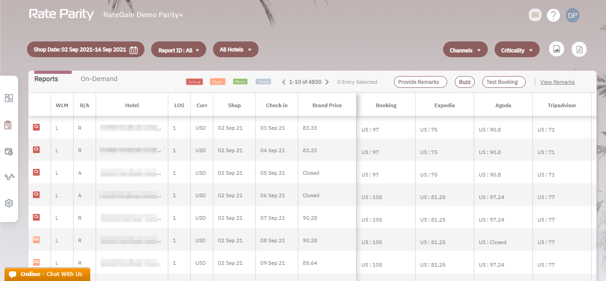The image size is (606, 281).
Task: Click the Rate Parity logo
Action: click(x=61, y=14)
